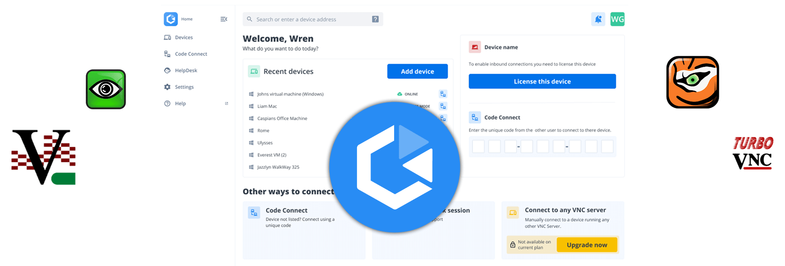
Task: Click the first Code Connect code digit box
Action: [478, 147]
